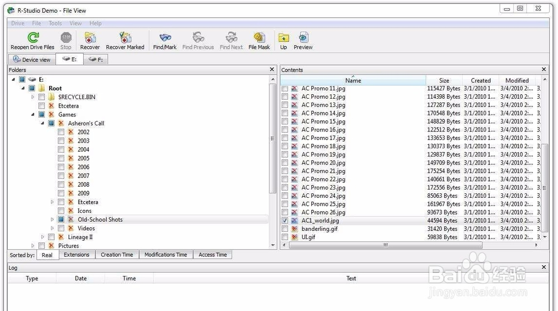Collapse the E: drive tree node

pyautogui.click(x=13, y=79)
